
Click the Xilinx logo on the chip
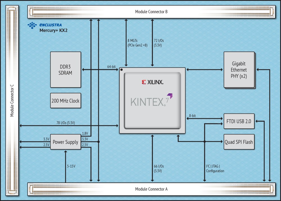[153, 82]
